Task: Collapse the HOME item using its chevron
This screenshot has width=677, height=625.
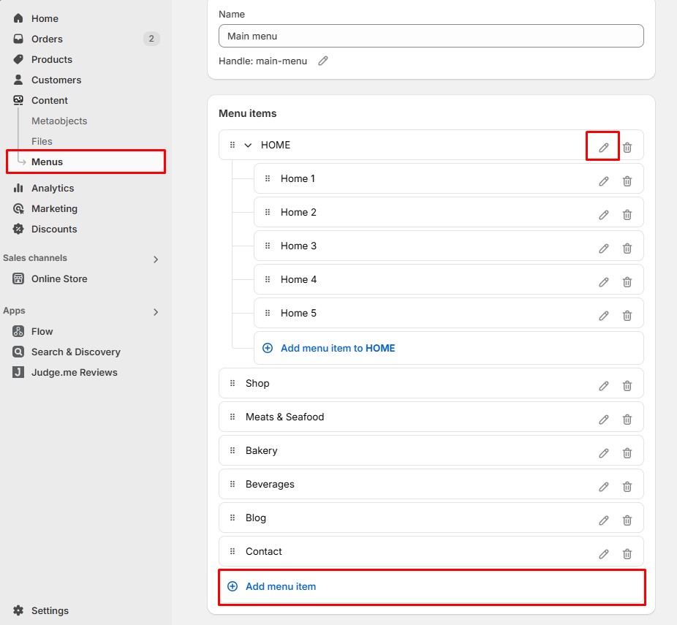Action: pos(248,145)
